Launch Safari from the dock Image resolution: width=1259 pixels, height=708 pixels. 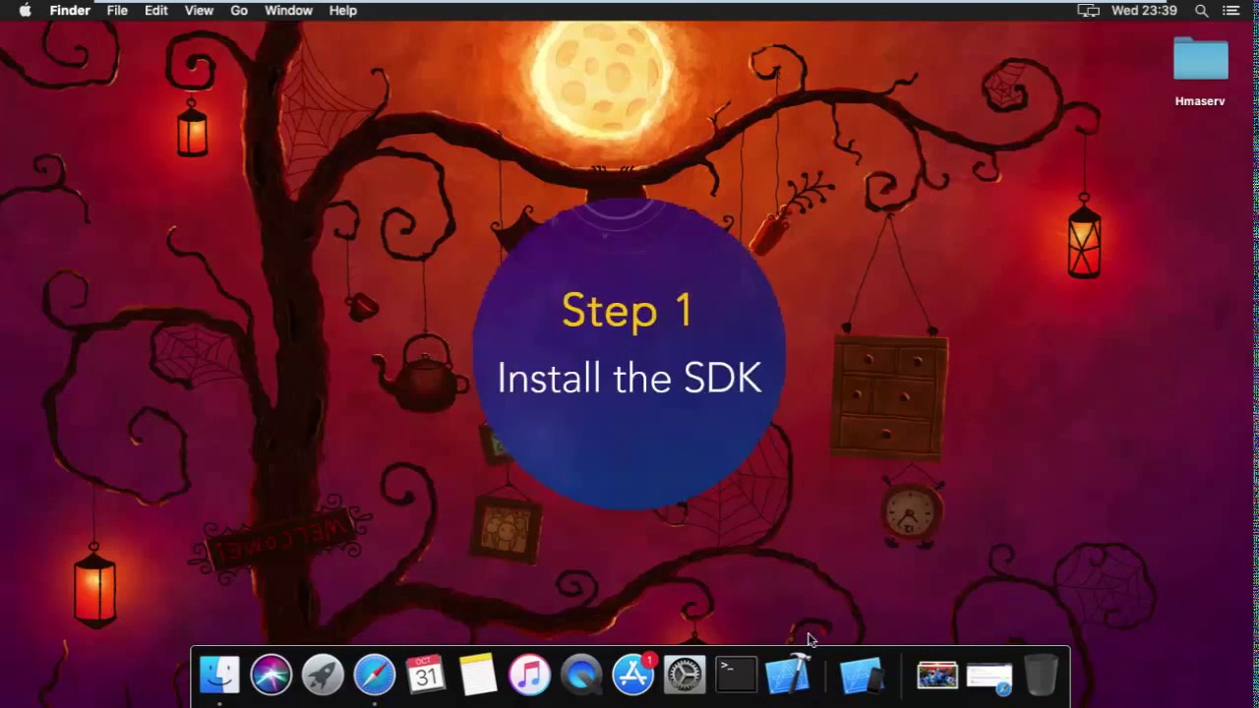(375, 675)
